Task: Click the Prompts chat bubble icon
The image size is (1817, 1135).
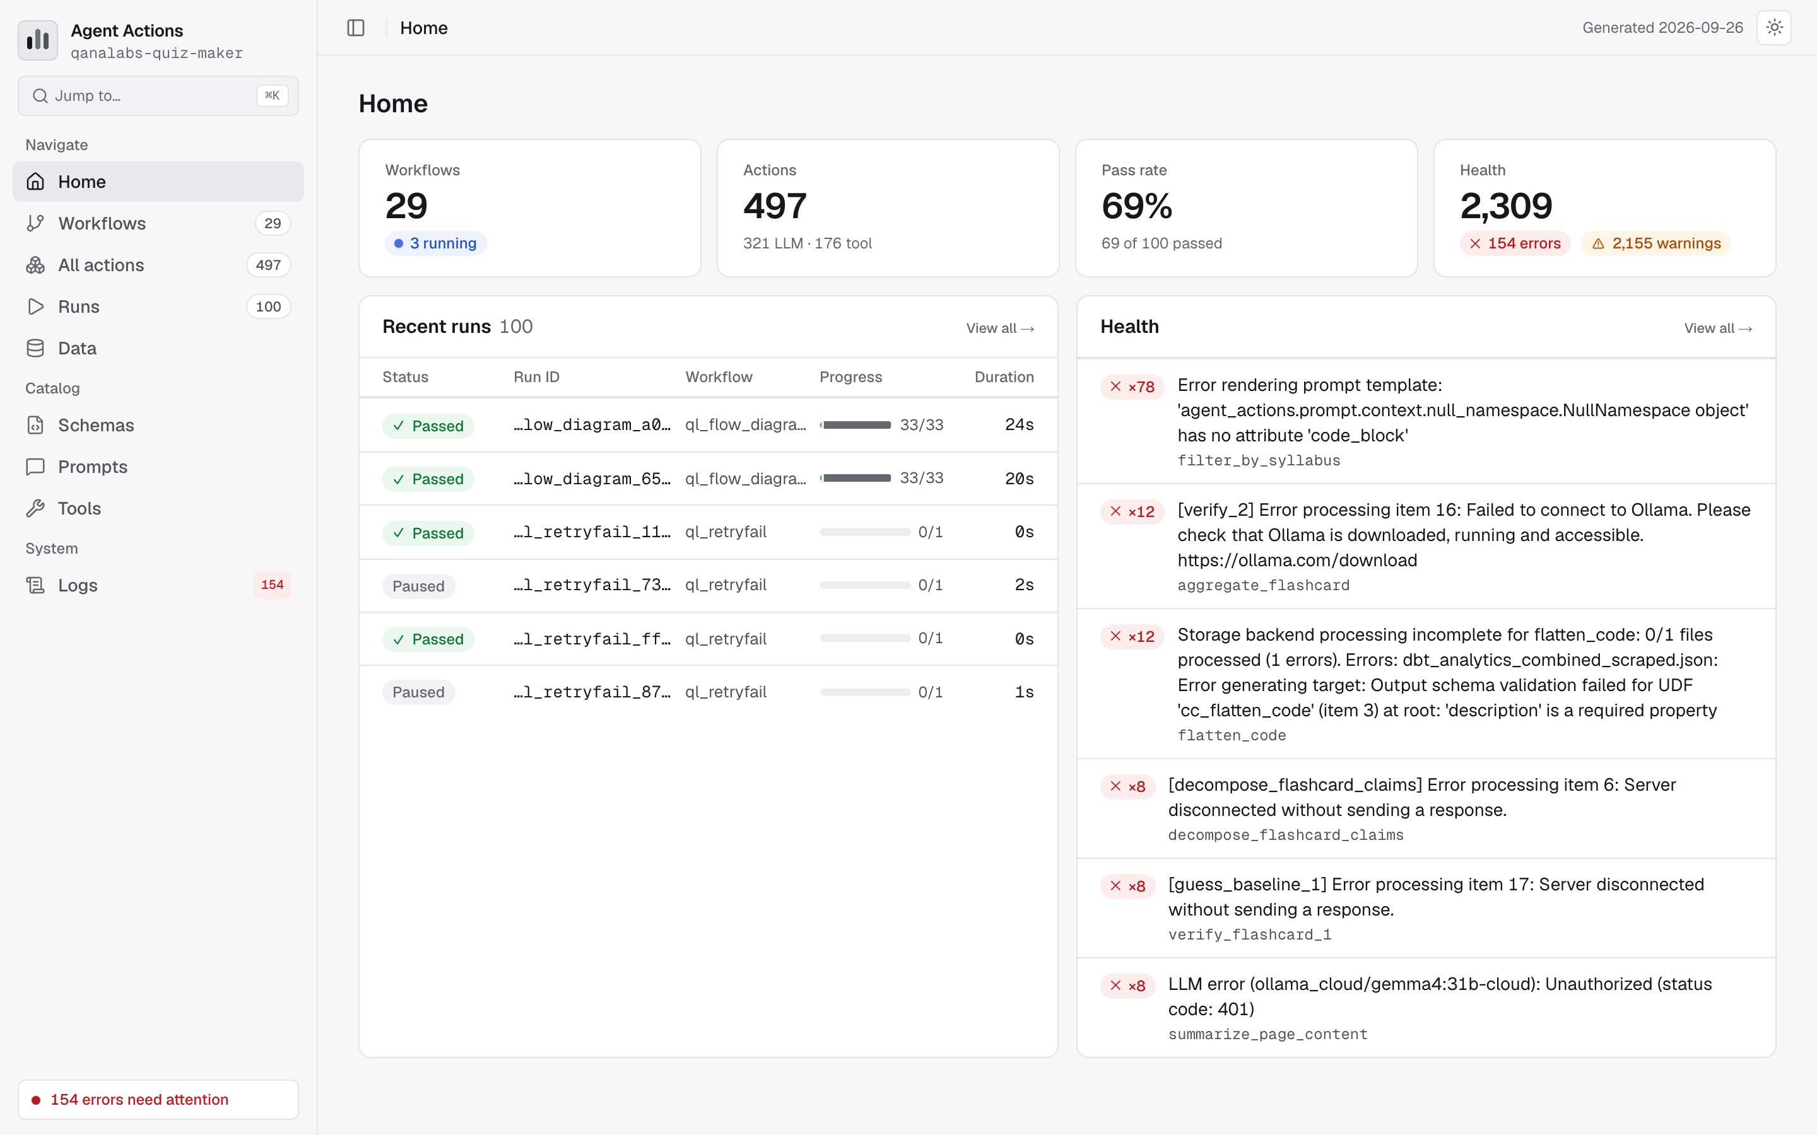Action: tap(35, 467)
